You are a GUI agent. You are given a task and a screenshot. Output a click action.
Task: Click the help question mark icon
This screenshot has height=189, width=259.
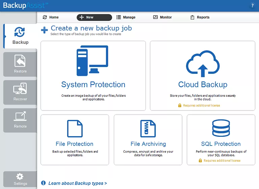click(x=252, y=6)
